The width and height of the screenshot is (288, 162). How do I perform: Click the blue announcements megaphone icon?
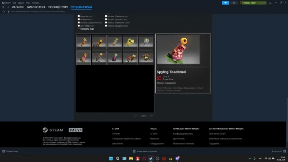[225, 3]
